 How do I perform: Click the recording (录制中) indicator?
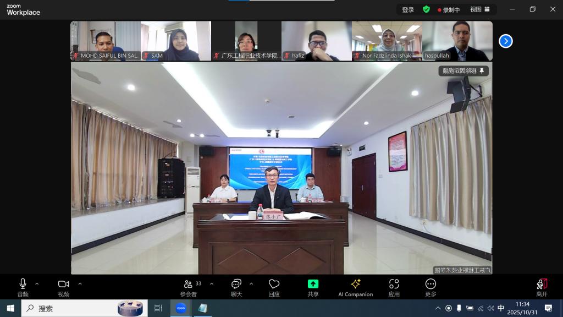(449, 9)
